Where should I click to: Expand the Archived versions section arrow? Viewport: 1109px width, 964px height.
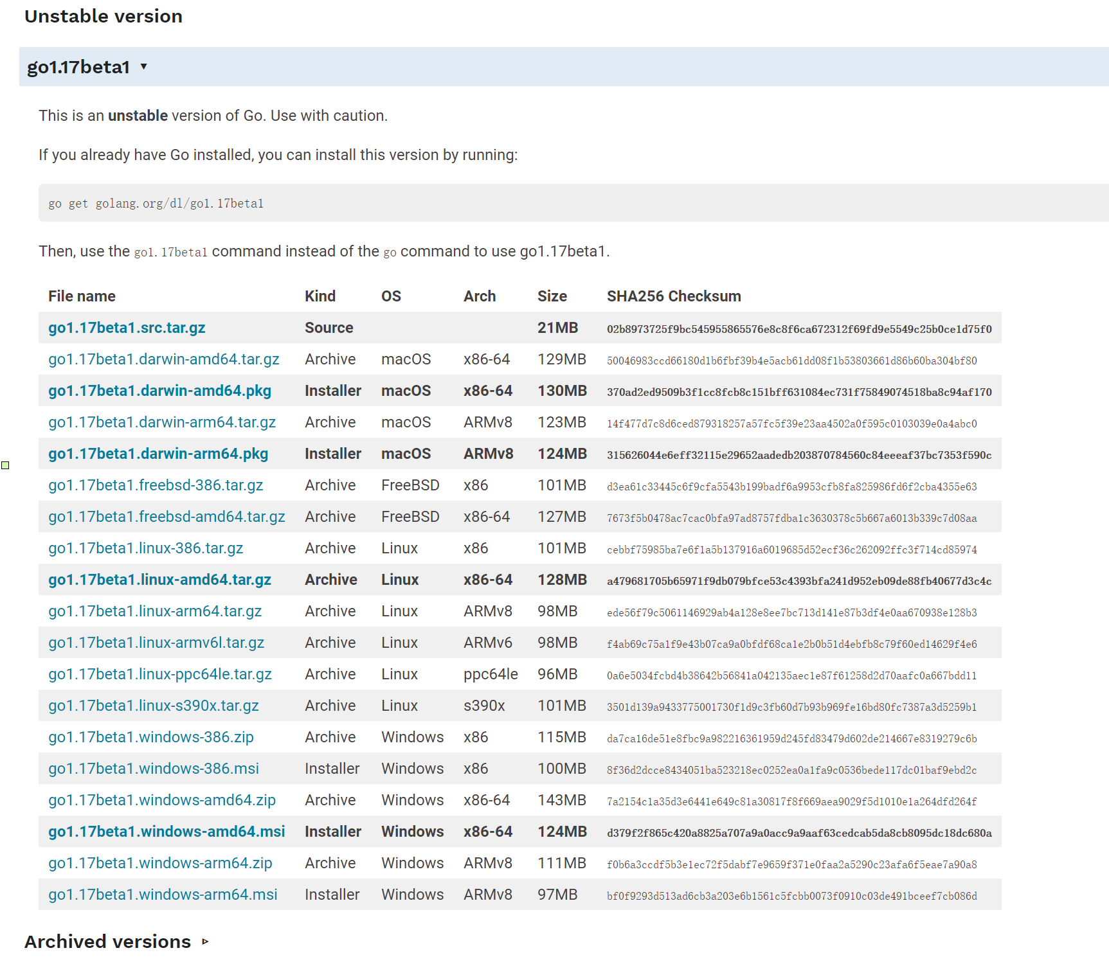point(205,942)
